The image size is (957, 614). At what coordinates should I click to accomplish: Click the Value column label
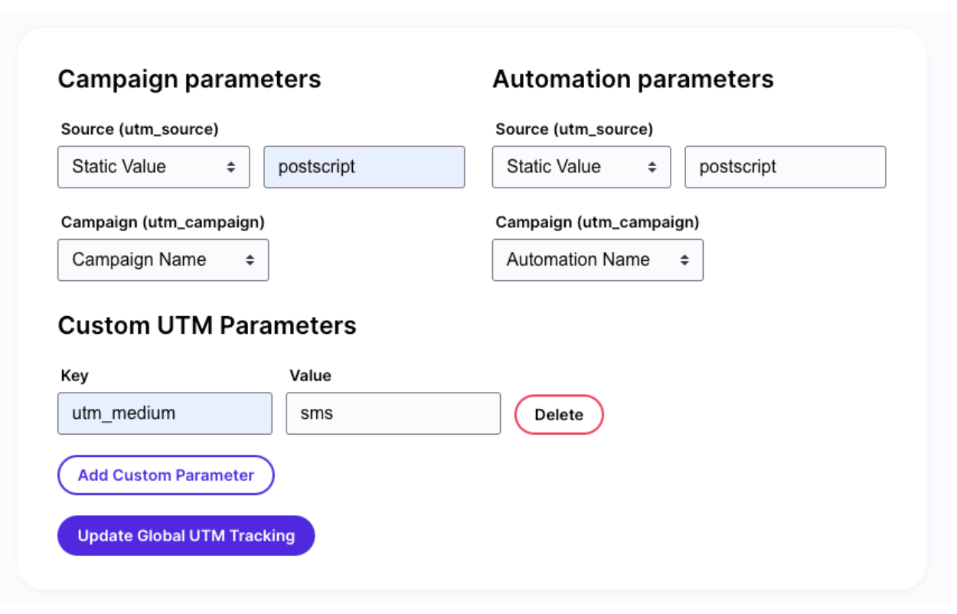(310, 376)
